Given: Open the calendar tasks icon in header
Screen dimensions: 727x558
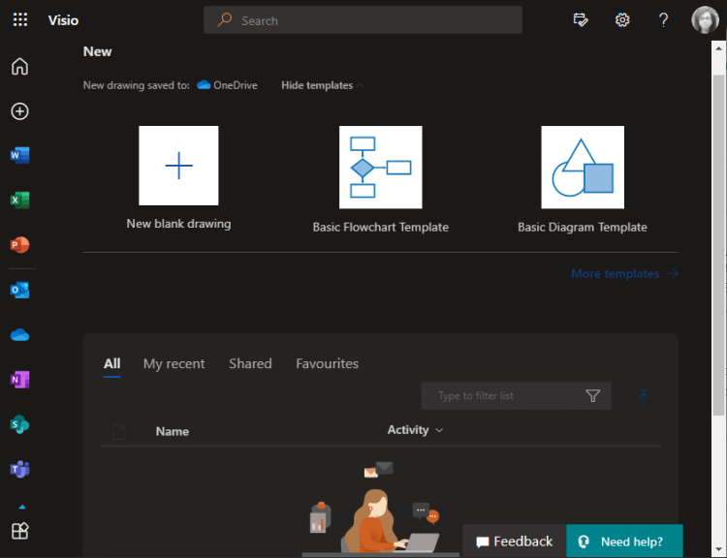Looking at the screenshot, I should click(x=581, y=20).
